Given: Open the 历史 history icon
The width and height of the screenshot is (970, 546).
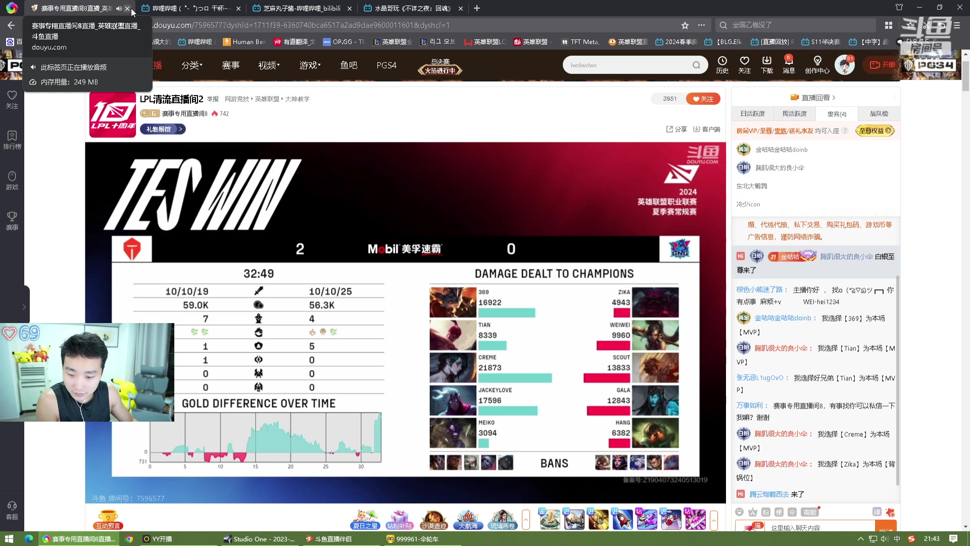Looking at the screenshot, I should coord(722,65).
